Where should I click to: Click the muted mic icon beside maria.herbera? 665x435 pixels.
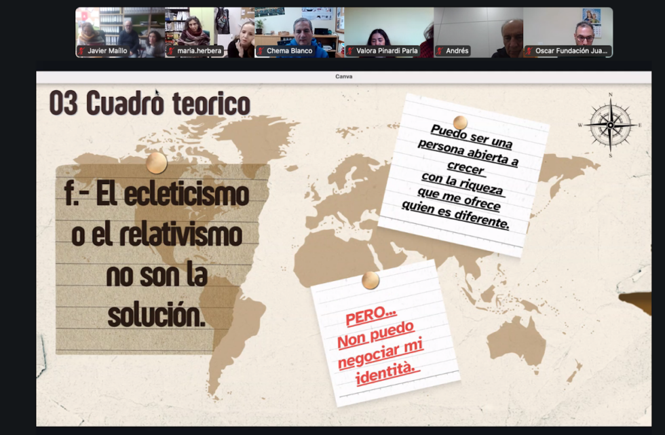coord(172,51)
